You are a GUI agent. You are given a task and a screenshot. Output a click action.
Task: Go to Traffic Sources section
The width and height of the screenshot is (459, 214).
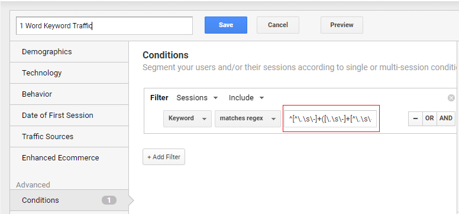click(x=69, y=136)
